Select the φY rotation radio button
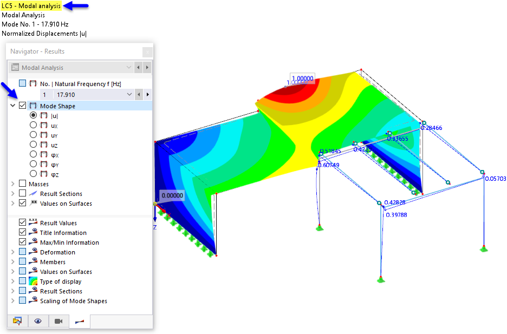Screen dimensions: 507x334 pos(33,164)
